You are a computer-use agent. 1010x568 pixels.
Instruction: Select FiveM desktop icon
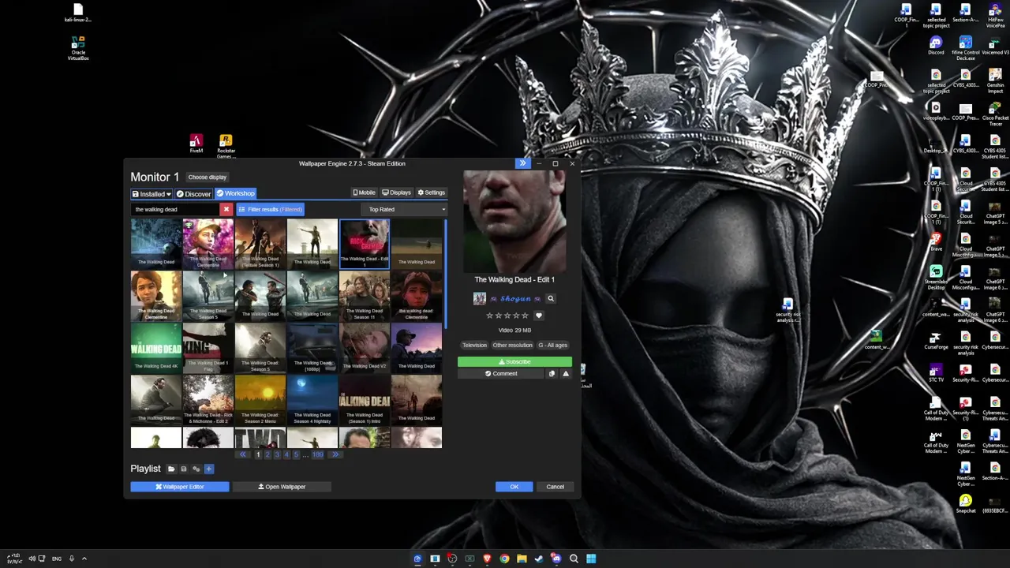click(x=196, y=144)
